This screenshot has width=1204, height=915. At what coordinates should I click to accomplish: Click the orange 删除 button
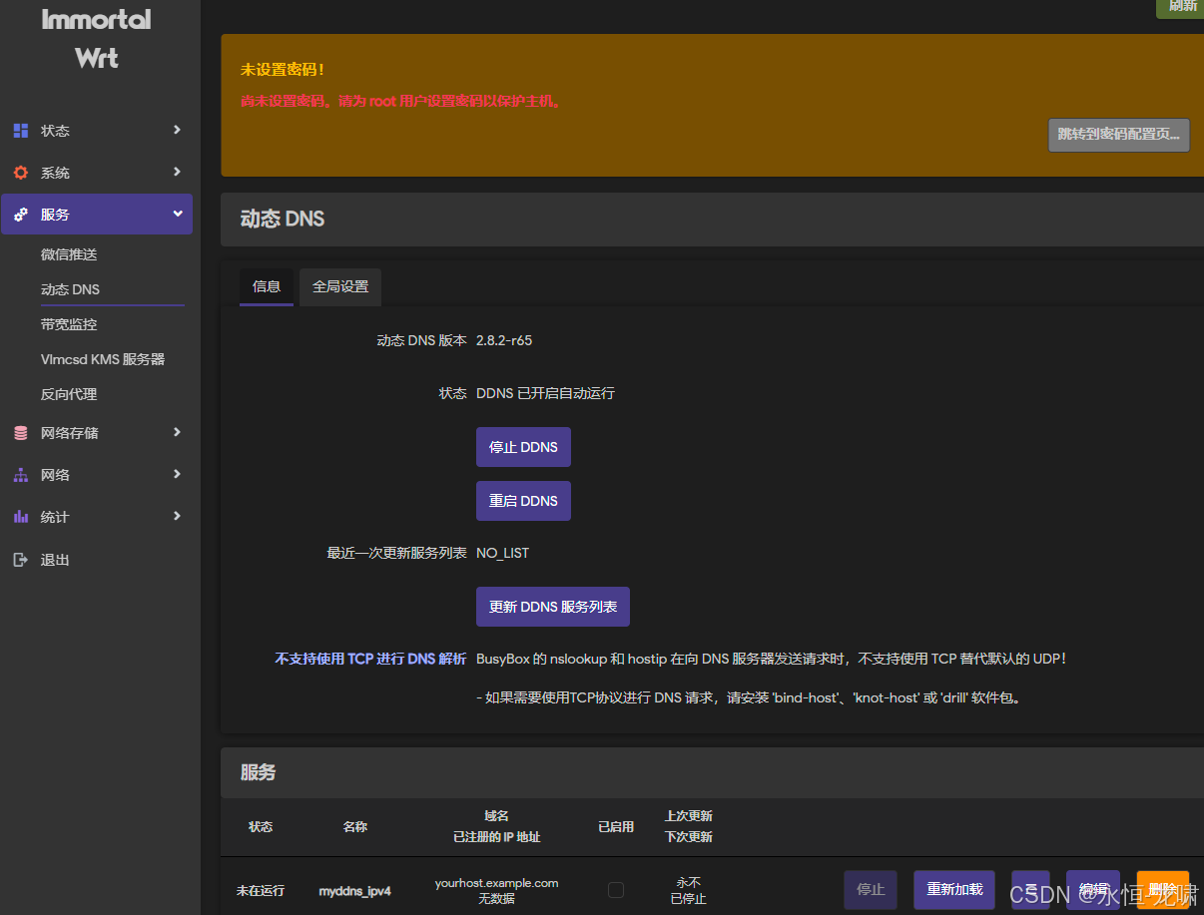(1163, 890)
